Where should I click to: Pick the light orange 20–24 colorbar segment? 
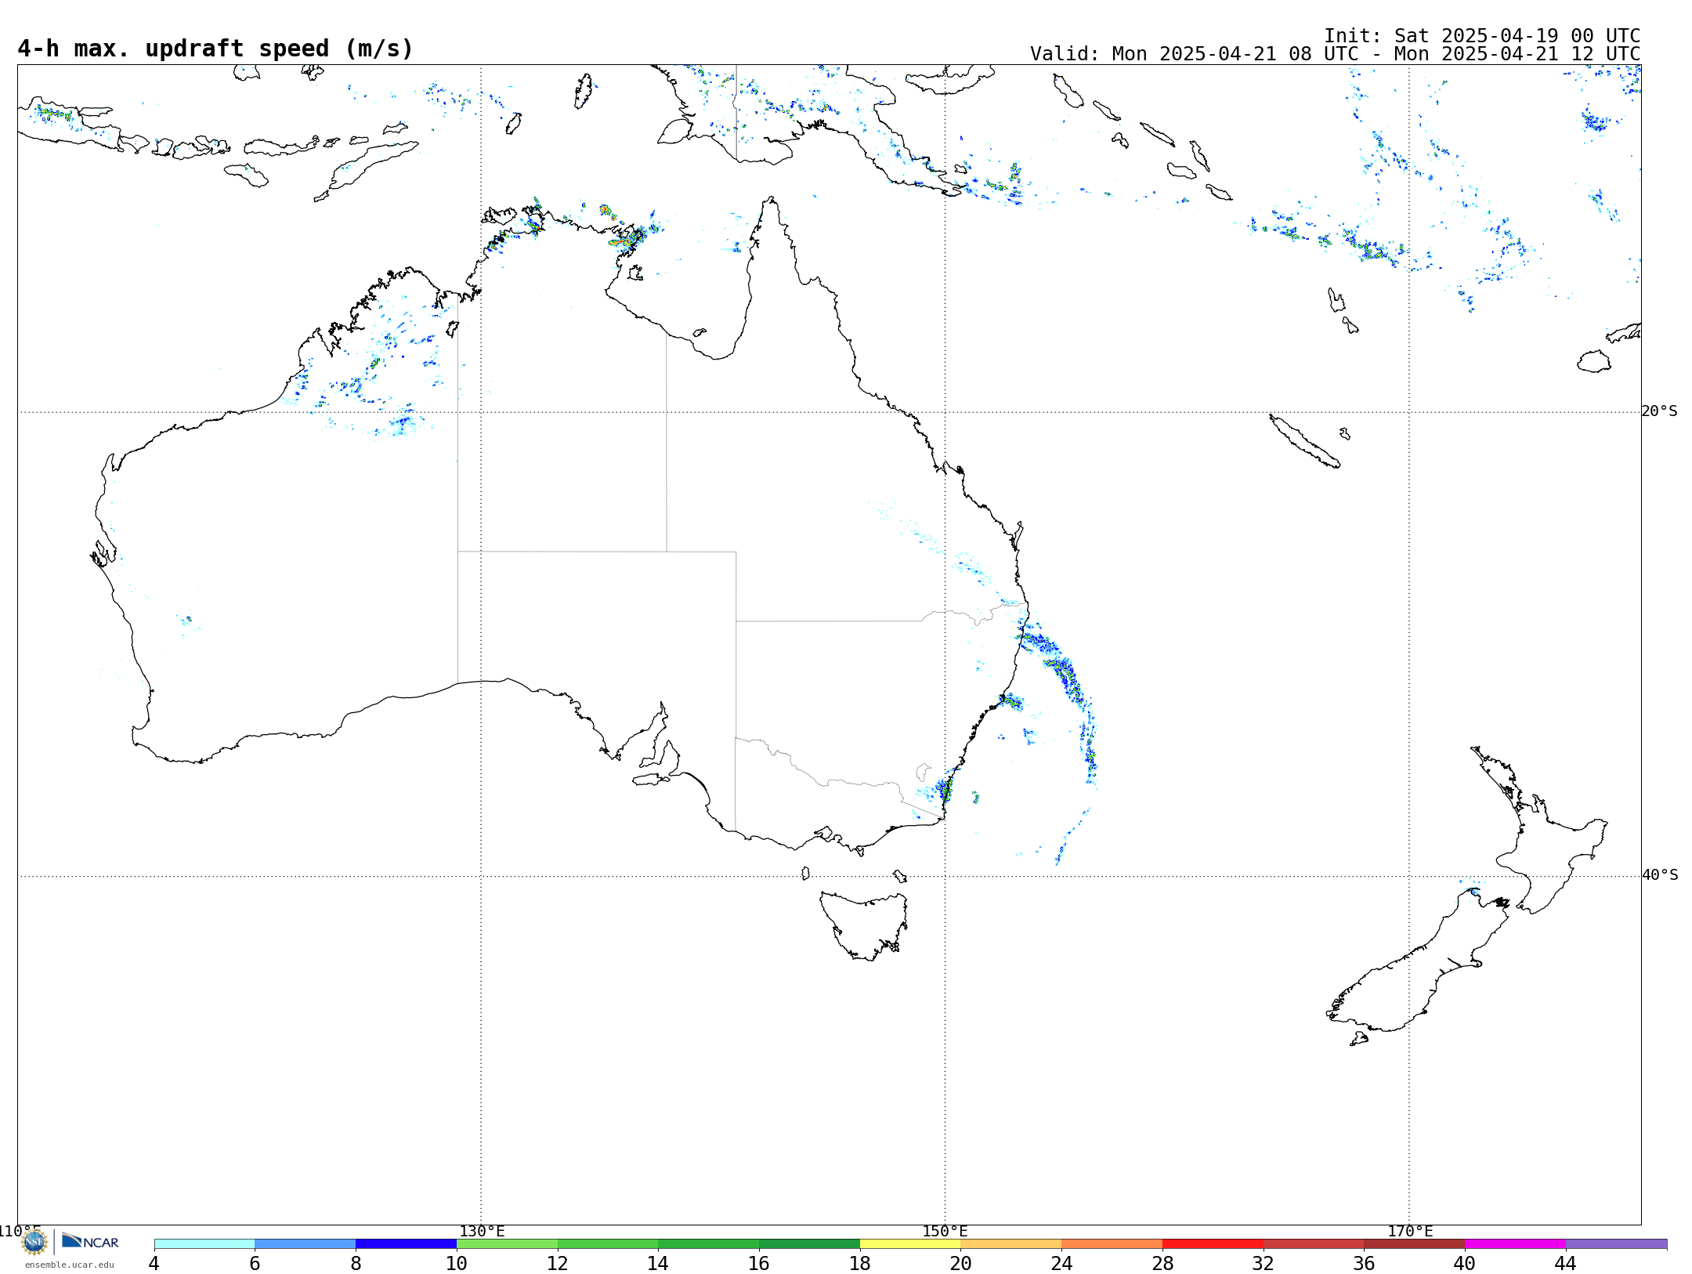click(x=1011, y=1244)
